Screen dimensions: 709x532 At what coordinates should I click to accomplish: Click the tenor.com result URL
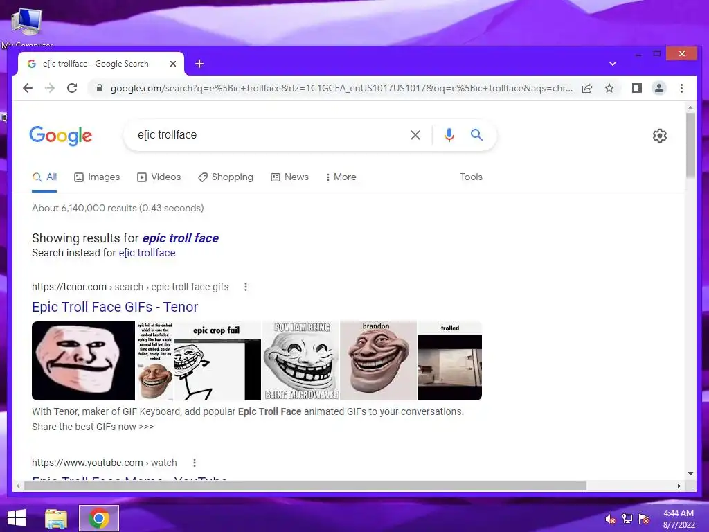(x=130, y=287)
